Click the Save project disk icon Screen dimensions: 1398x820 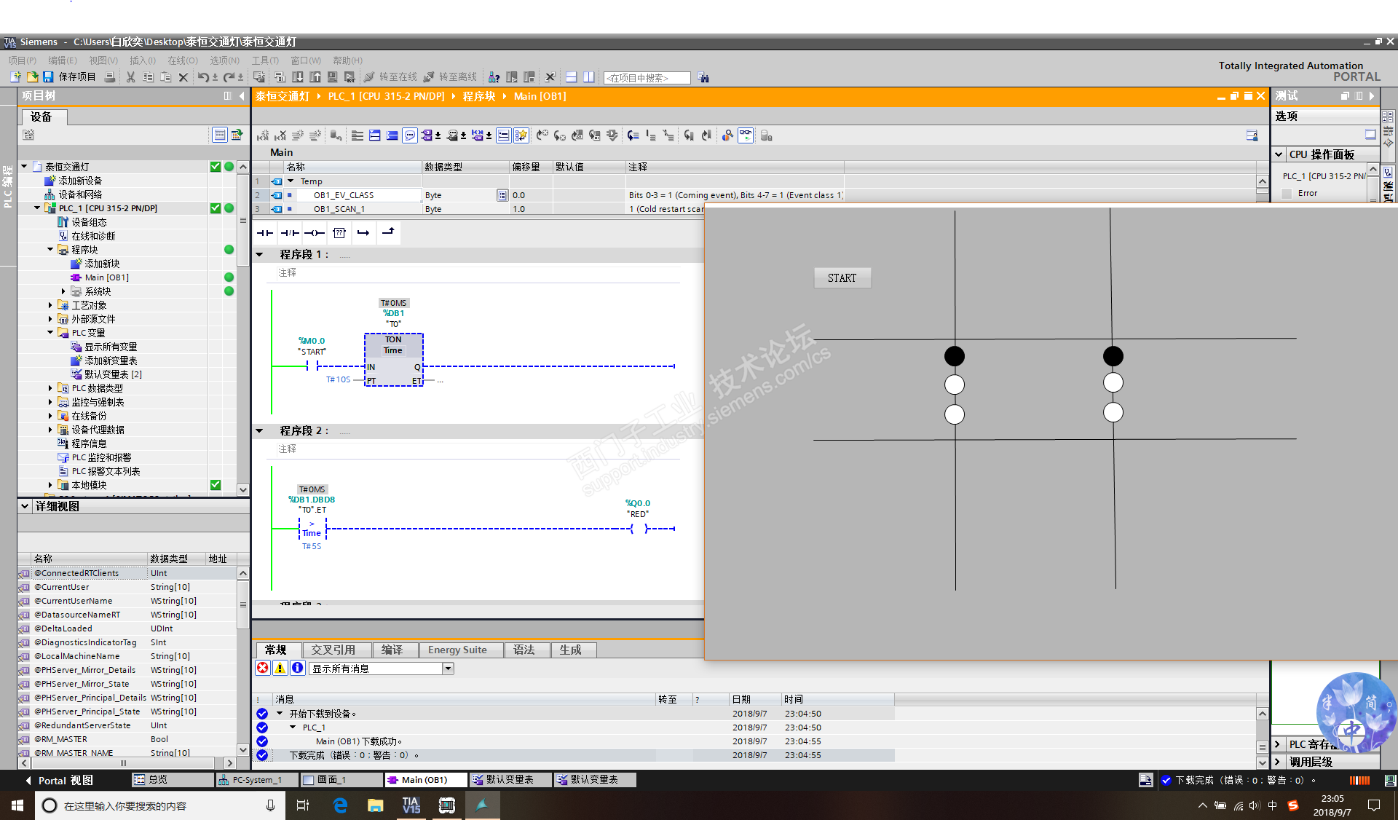[x=49, y=77]
